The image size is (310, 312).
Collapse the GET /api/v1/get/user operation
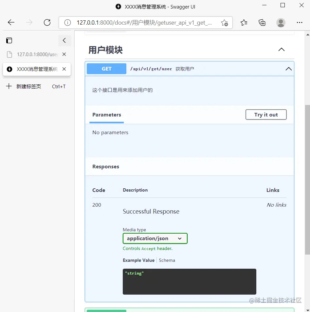tap(288, 69)
